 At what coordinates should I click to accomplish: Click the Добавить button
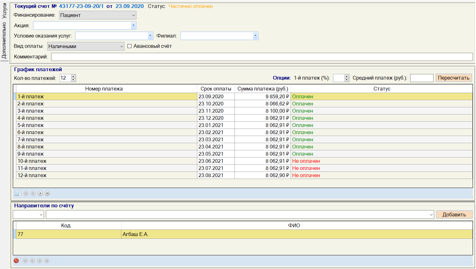point(454,215)
